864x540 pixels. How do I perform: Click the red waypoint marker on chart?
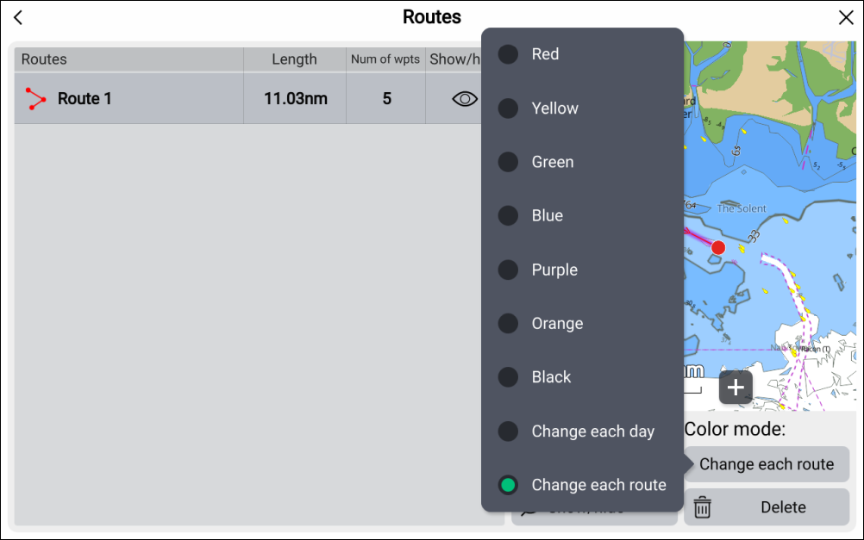tap(718, 248)
